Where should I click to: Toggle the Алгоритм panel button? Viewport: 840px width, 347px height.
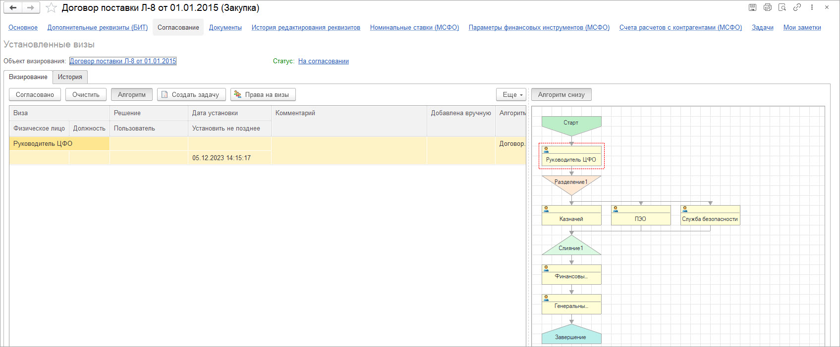point(131,94)
